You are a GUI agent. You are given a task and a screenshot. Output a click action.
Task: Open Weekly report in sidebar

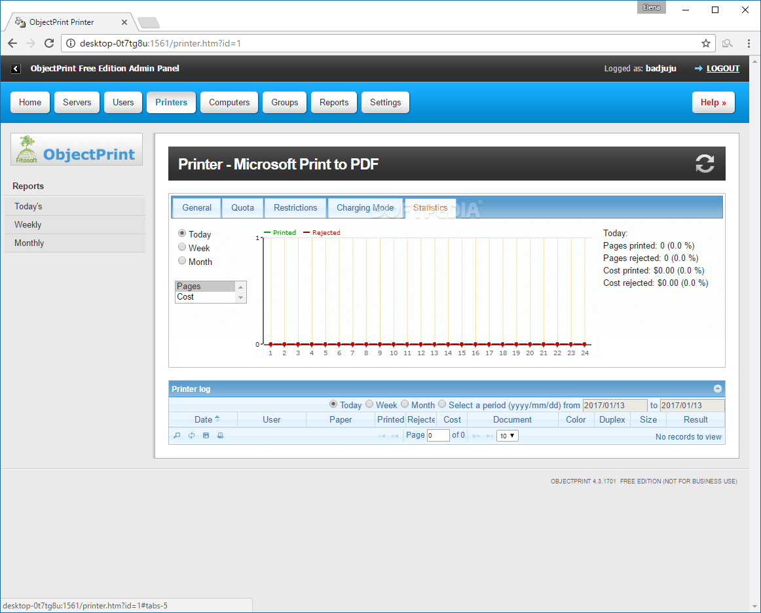75,224
